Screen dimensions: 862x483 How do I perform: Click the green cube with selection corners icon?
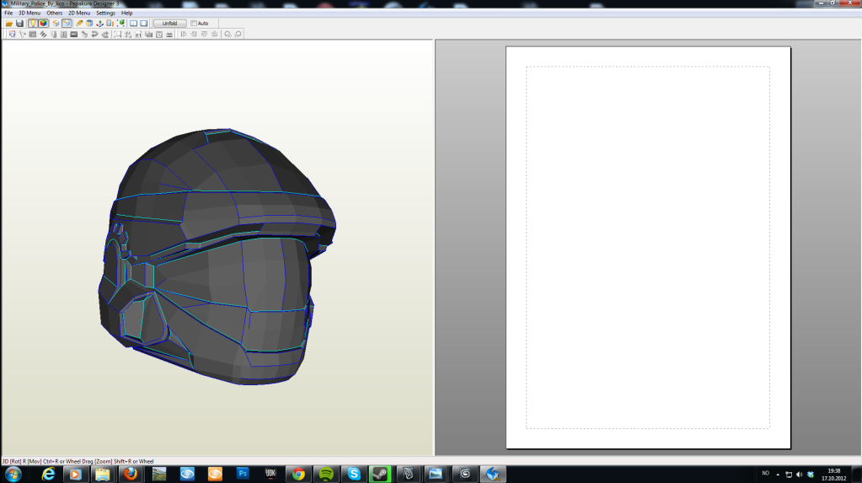tap(121, 23)
